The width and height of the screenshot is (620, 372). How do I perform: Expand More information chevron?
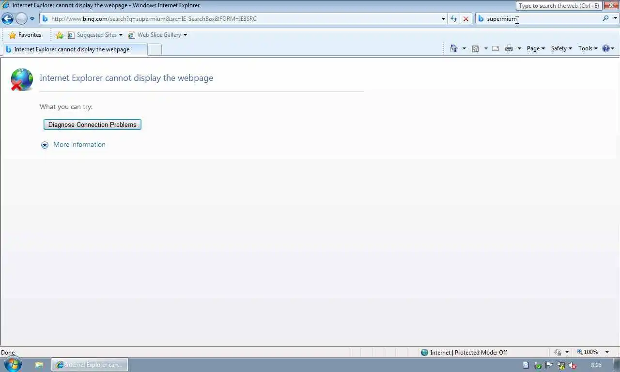[x=45, y=145]
